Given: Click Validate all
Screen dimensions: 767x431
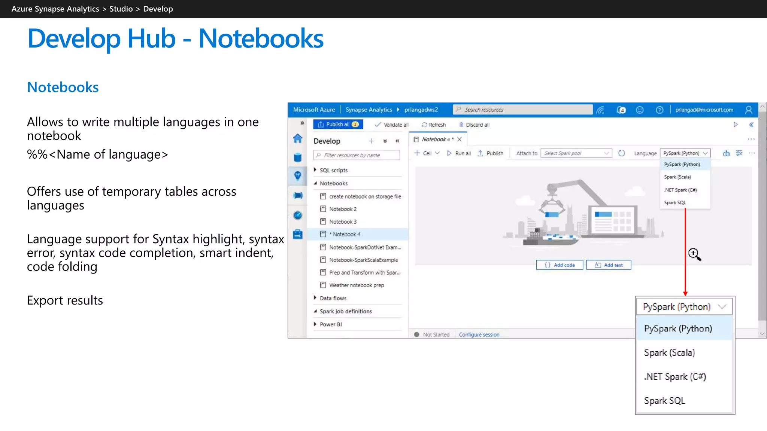Looking at the screenshot, I should click(392, 125).
